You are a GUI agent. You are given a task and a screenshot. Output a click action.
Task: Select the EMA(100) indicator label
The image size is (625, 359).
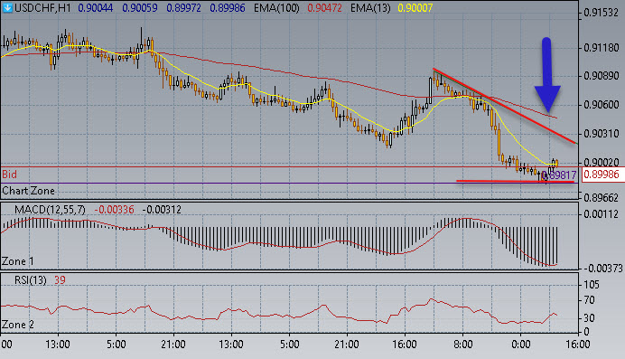click(x=276, y=8)
